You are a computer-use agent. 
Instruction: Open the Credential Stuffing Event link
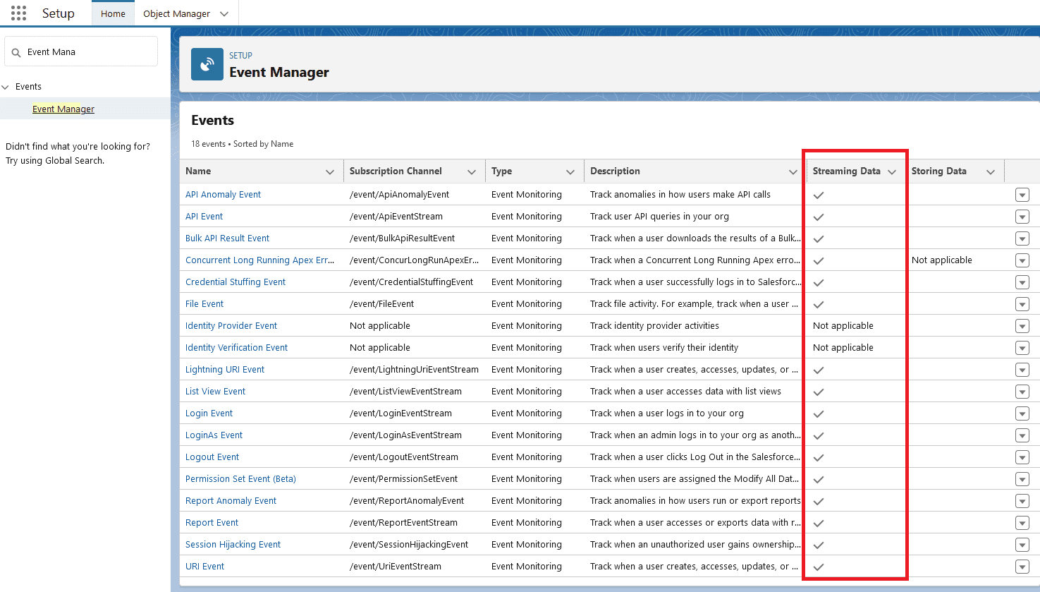click(x=235, y=282)
